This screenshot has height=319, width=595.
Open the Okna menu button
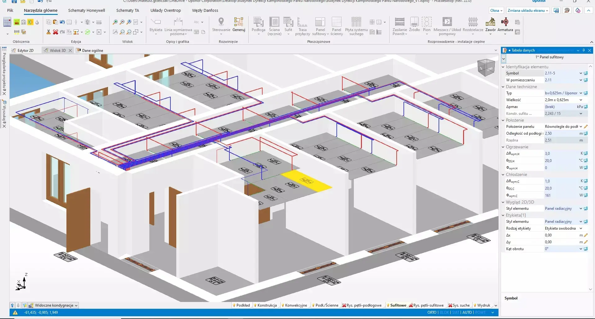point(496,11)
